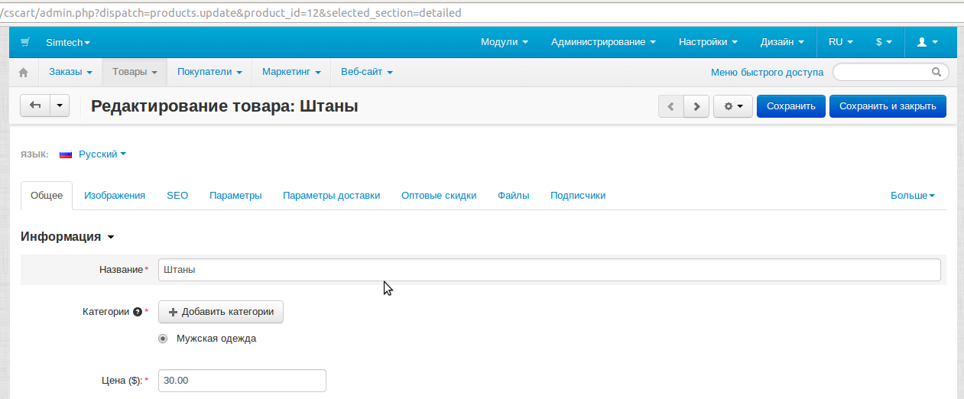Select the Мужская одежда radio button
Image resolution: width=964 pixels, height=399 pixels.
pyautogui.click(x=163, y=339)
